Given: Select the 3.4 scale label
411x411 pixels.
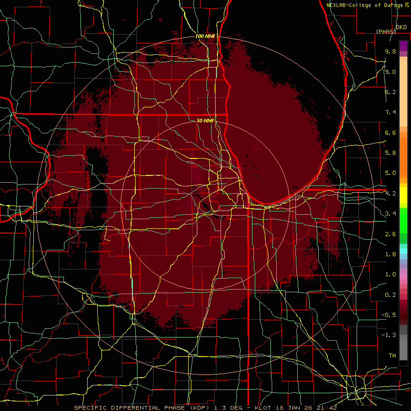Looking at the screenshot, I should pos(390,214).
